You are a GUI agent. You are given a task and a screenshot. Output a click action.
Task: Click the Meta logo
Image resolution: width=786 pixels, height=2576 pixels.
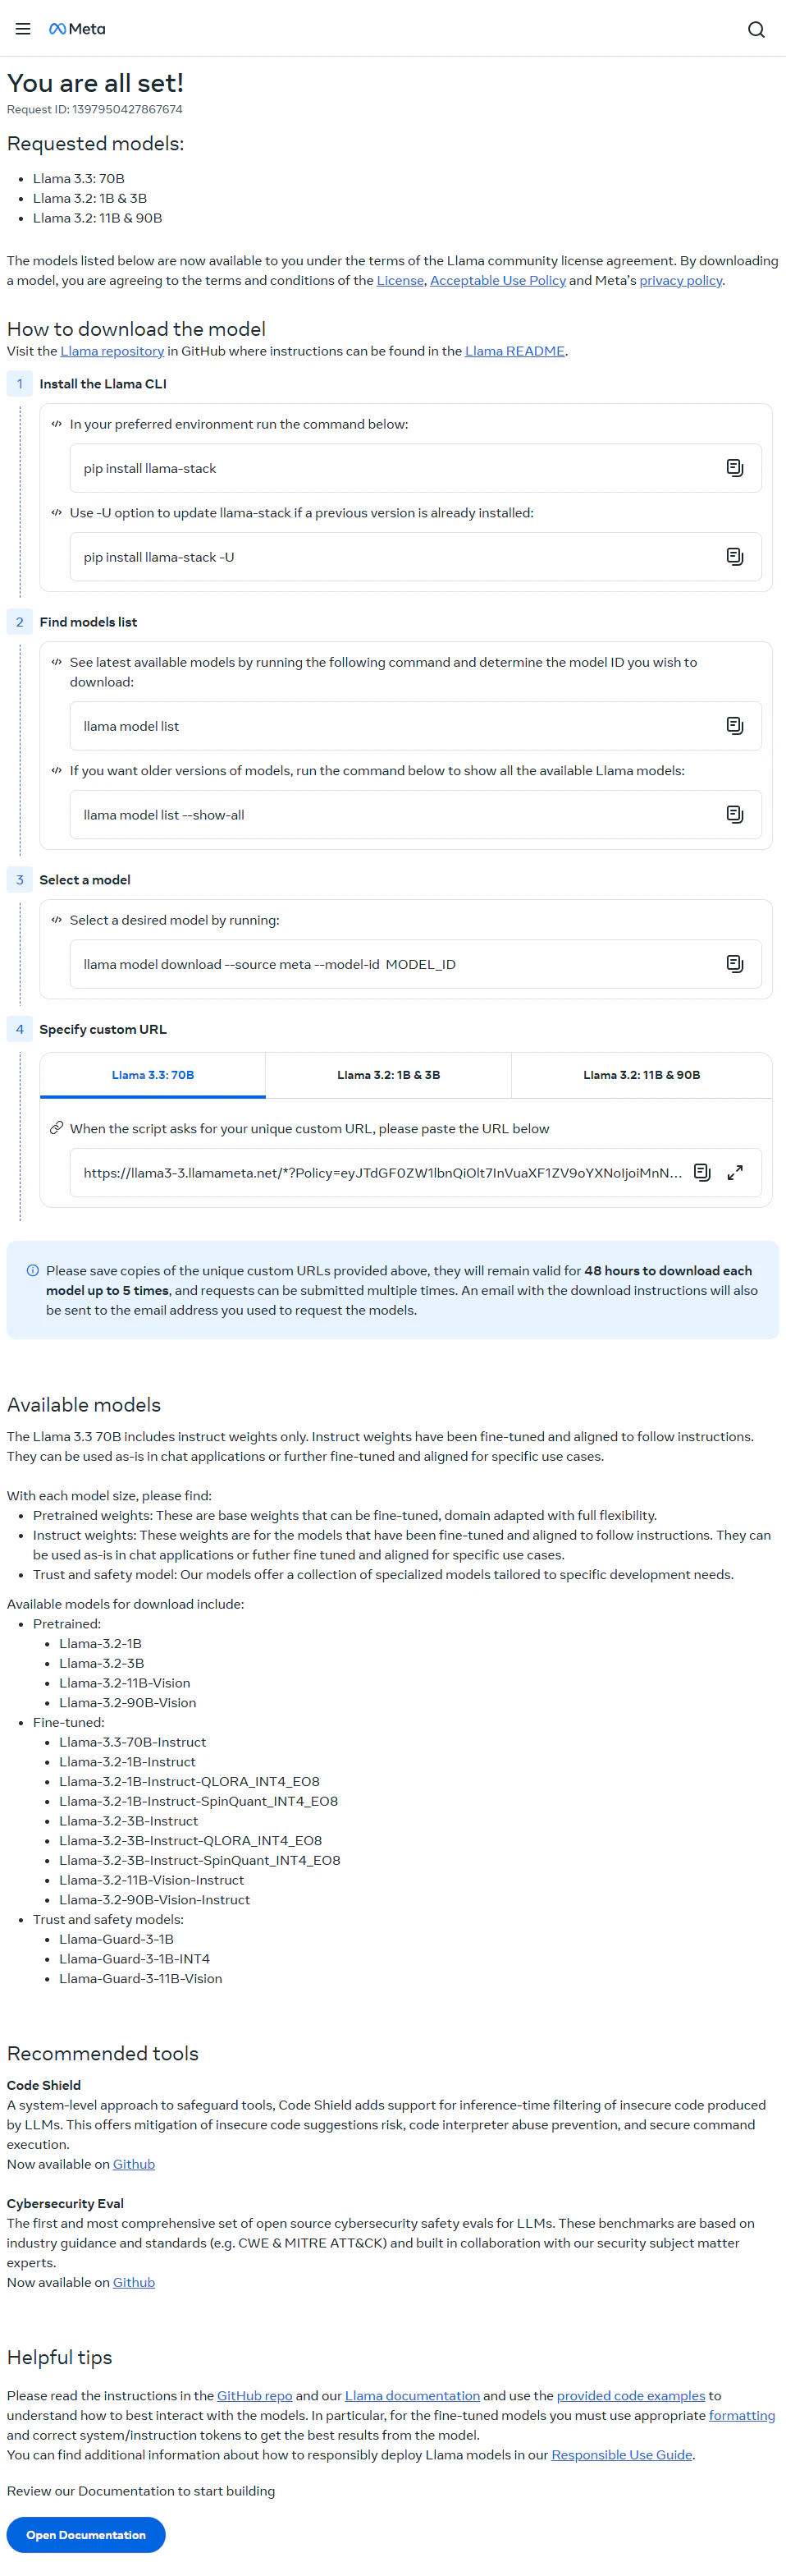click(77, 29)
